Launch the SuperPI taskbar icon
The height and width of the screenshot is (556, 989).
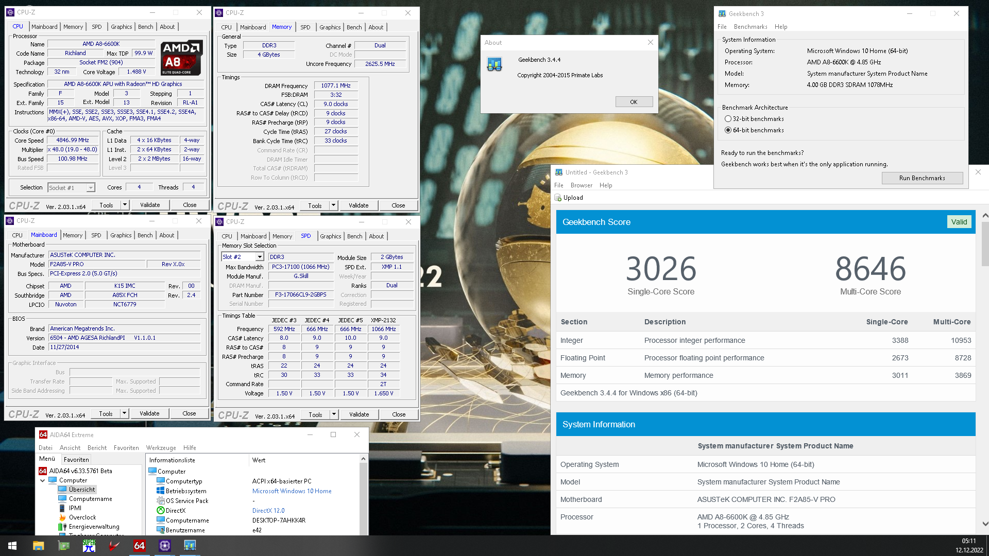pyautogui.click(x=89, y=546)
